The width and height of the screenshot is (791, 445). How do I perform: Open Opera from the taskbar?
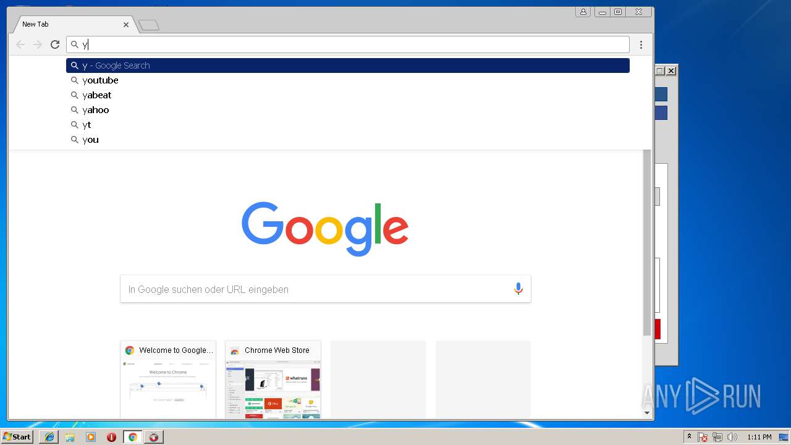click(111, 437)
